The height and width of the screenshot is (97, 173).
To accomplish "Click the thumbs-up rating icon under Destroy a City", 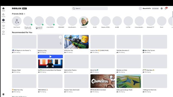I will click(x=39, y=53).
